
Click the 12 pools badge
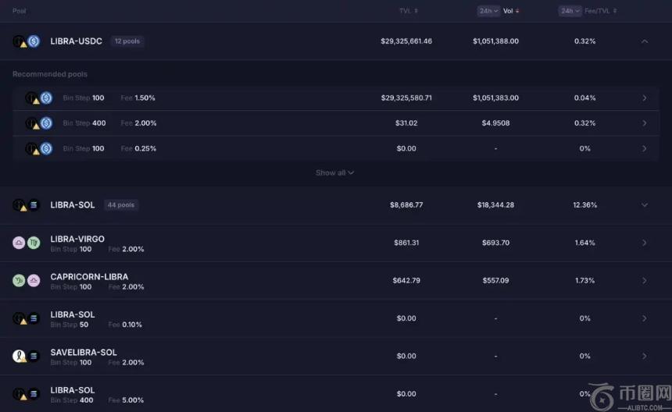[127, 41]
